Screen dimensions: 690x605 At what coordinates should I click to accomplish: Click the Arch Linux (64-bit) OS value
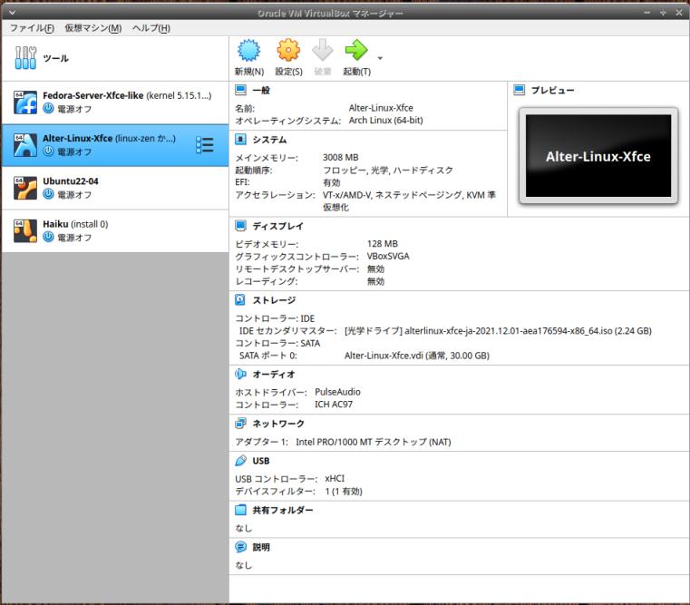(385, 121)
